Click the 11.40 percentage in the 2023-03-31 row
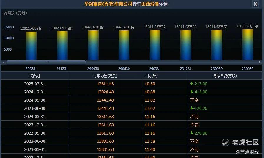The height and width of the screenshot is (158, 264). coord(150,149)
